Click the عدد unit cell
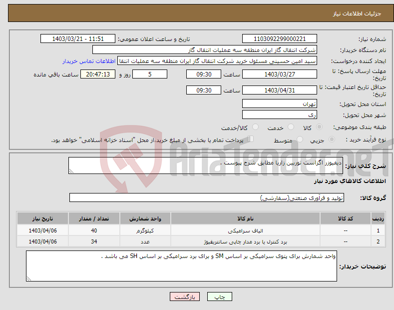This screenshot has height=310, width=394. 145,241
